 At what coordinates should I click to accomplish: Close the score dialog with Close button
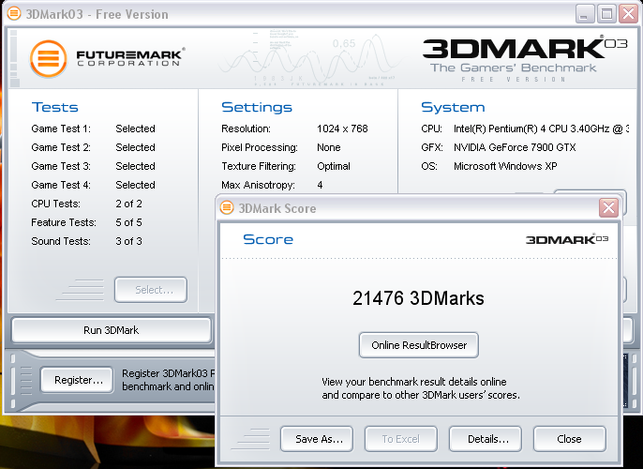coord(570,439)
